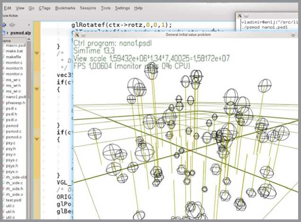Open the Go menu
The image size is (301, 222).
[31, 8]
